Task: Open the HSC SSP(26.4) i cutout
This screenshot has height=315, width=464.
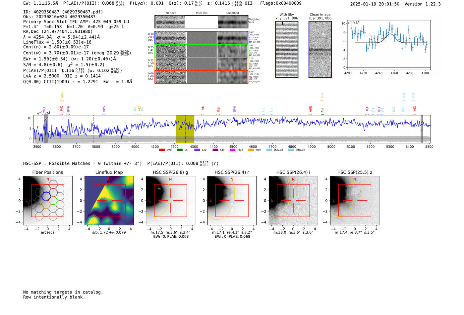Action: coord(293,200)
